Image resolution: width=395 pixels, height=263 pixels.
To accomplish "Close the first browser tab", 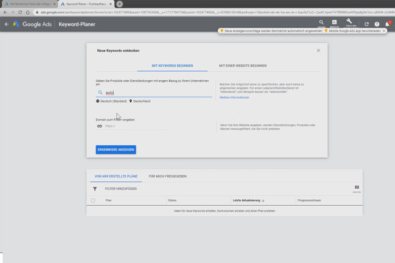I will [54, 4].
